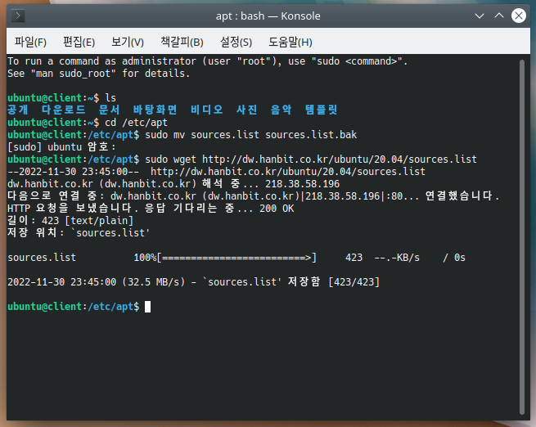Image resolution: width=536 pixels, height=427 pixels.
Task: Open the 편집(E) menu
Action: pos(79,42)
